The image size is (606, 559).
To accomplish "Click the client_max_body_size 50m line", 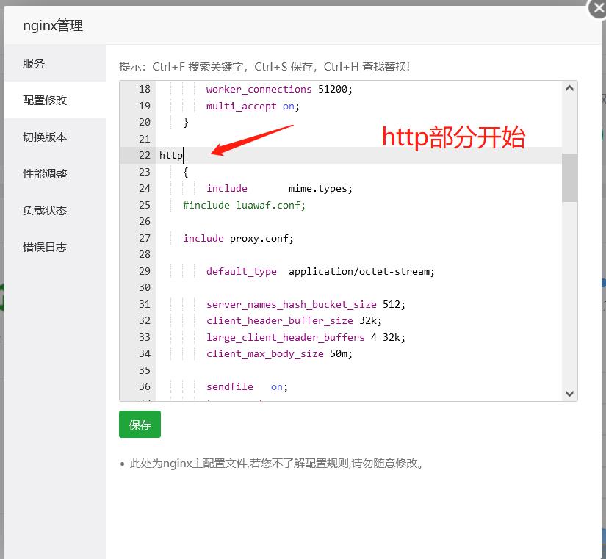I will [279, 354].
